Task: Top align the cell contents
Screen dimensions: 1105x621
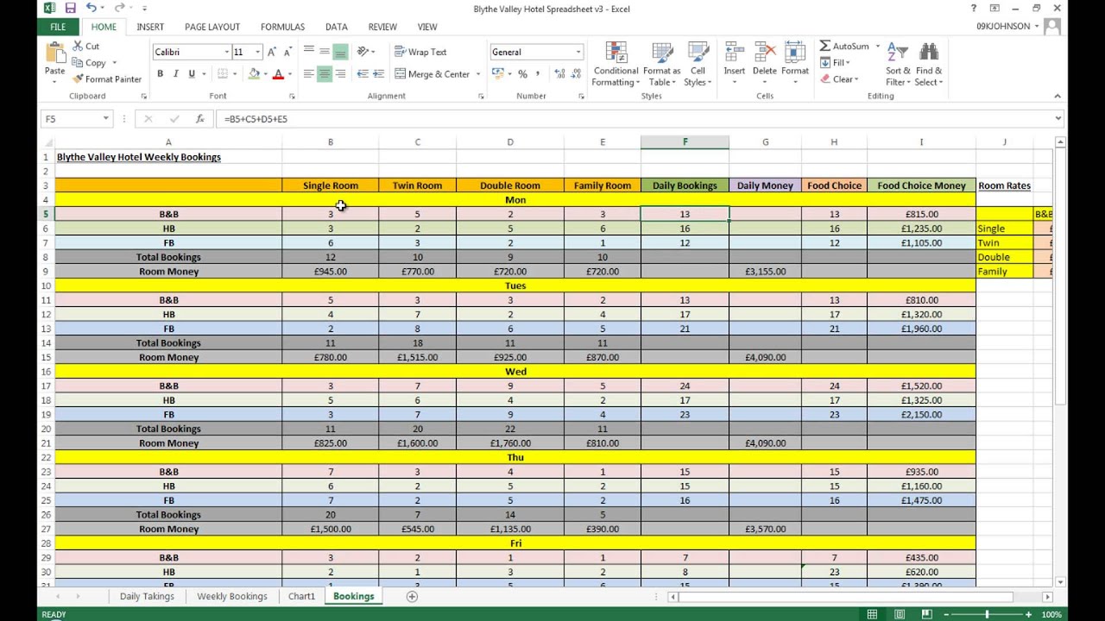Action: [308, 52]
